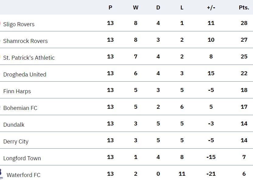Open the Shamrock Rovers team link
This screenshot has width=253, height=180.
click(x=25, y=41)
